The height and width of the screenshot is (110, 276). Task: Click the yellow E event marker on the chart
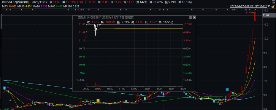click(98, 100)
